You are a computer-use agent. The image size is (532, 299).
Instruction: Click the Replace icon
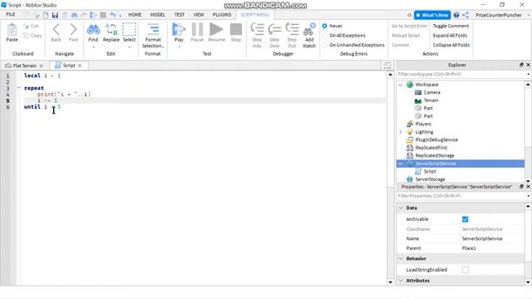click(111, 30)
